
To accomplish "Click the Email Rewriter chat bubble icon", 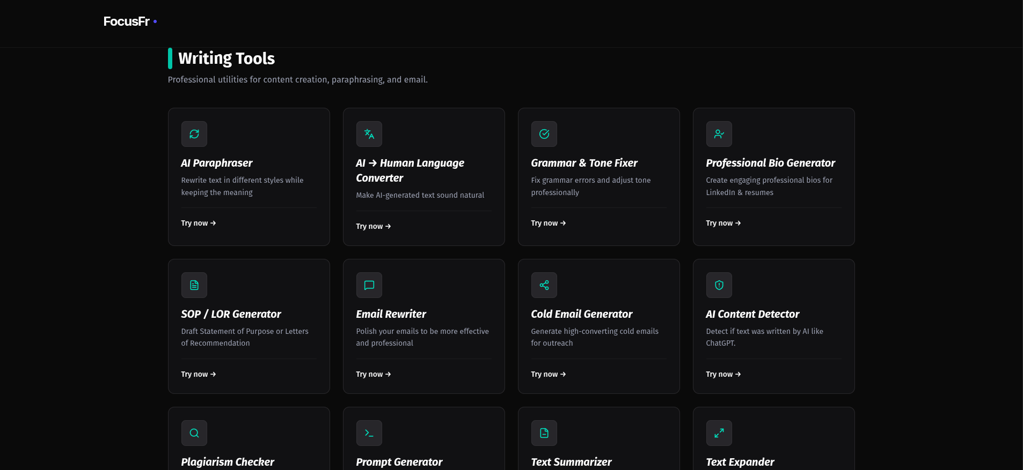I will (369, 285).
